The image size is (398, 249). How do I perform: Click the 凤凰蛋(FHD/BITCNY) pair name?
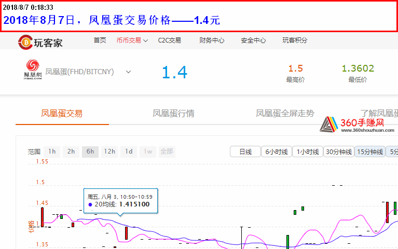pos(79,72)
